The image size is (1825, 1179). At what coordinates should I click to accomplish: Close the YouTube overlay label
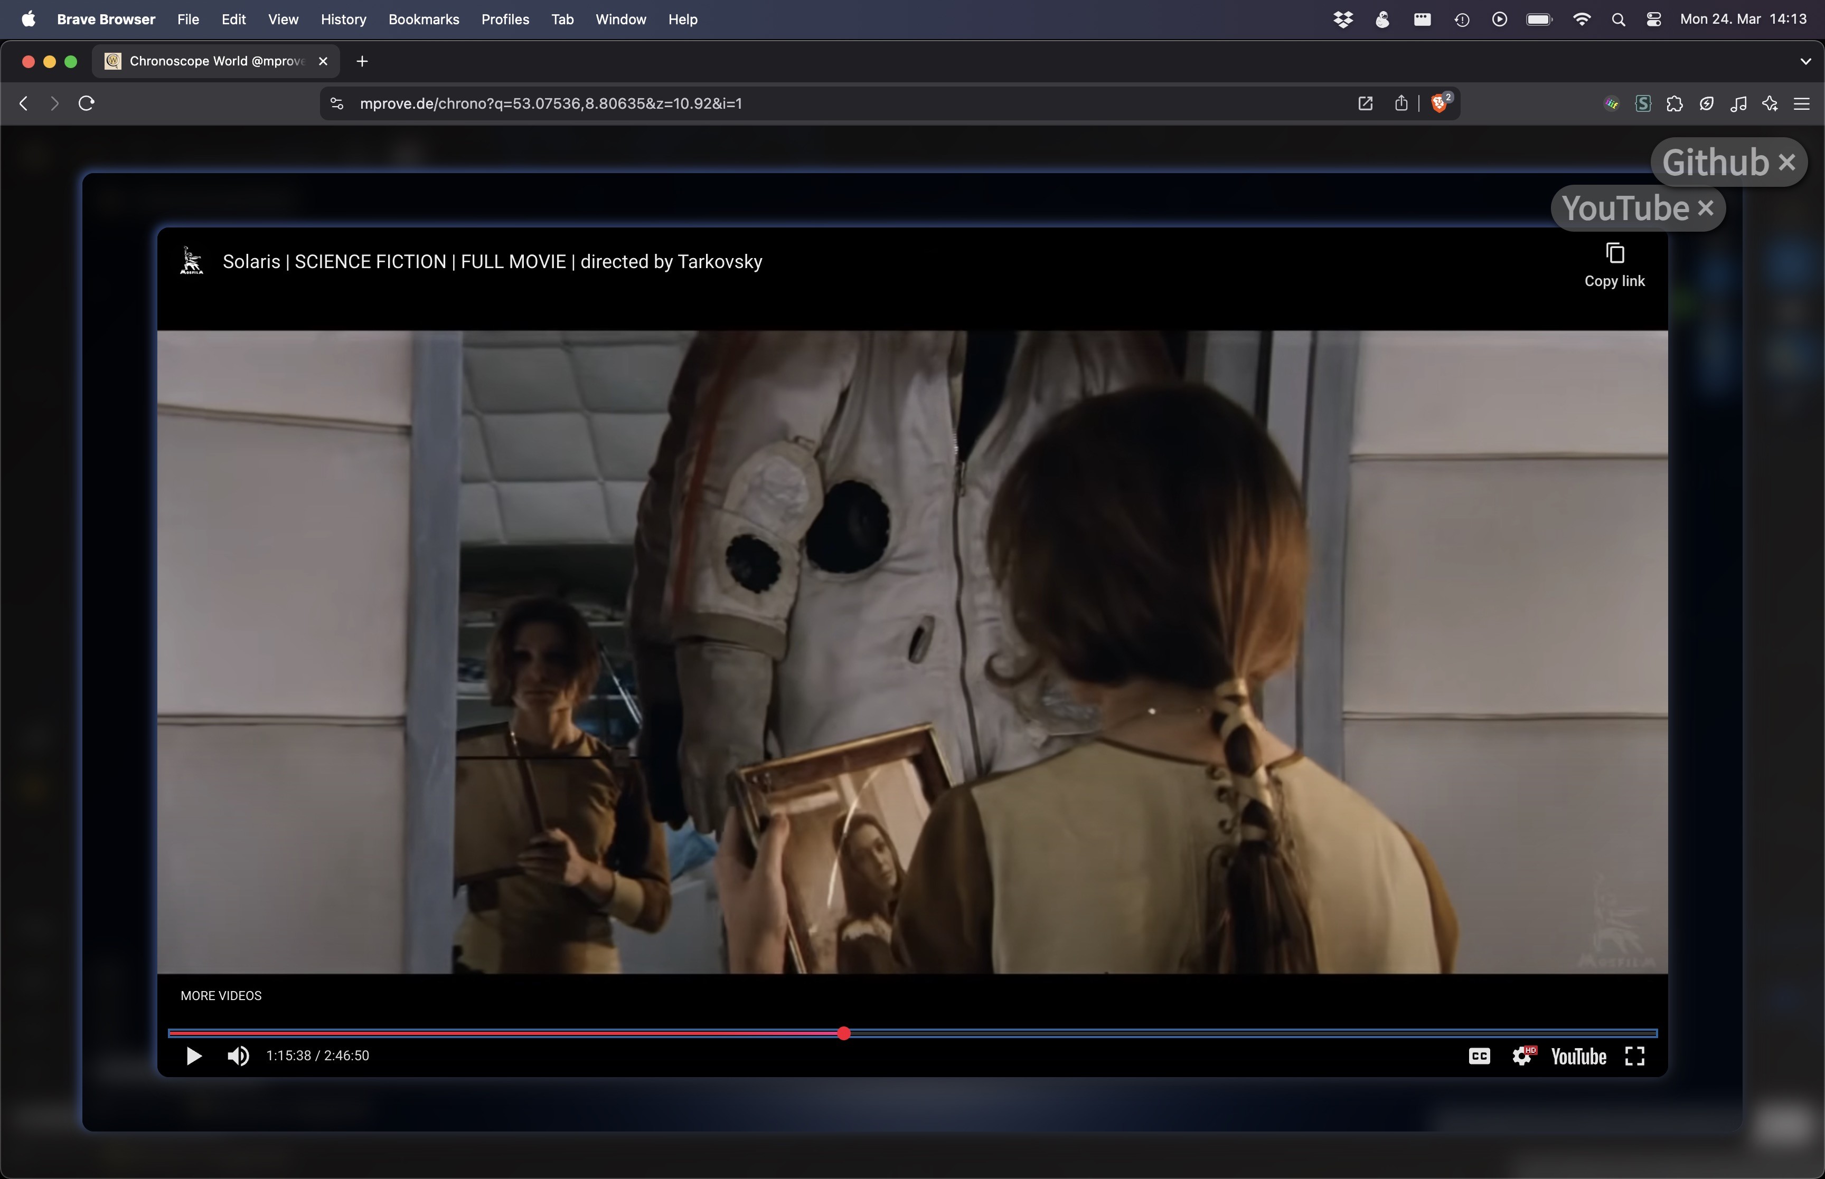tap(1706, 208)
